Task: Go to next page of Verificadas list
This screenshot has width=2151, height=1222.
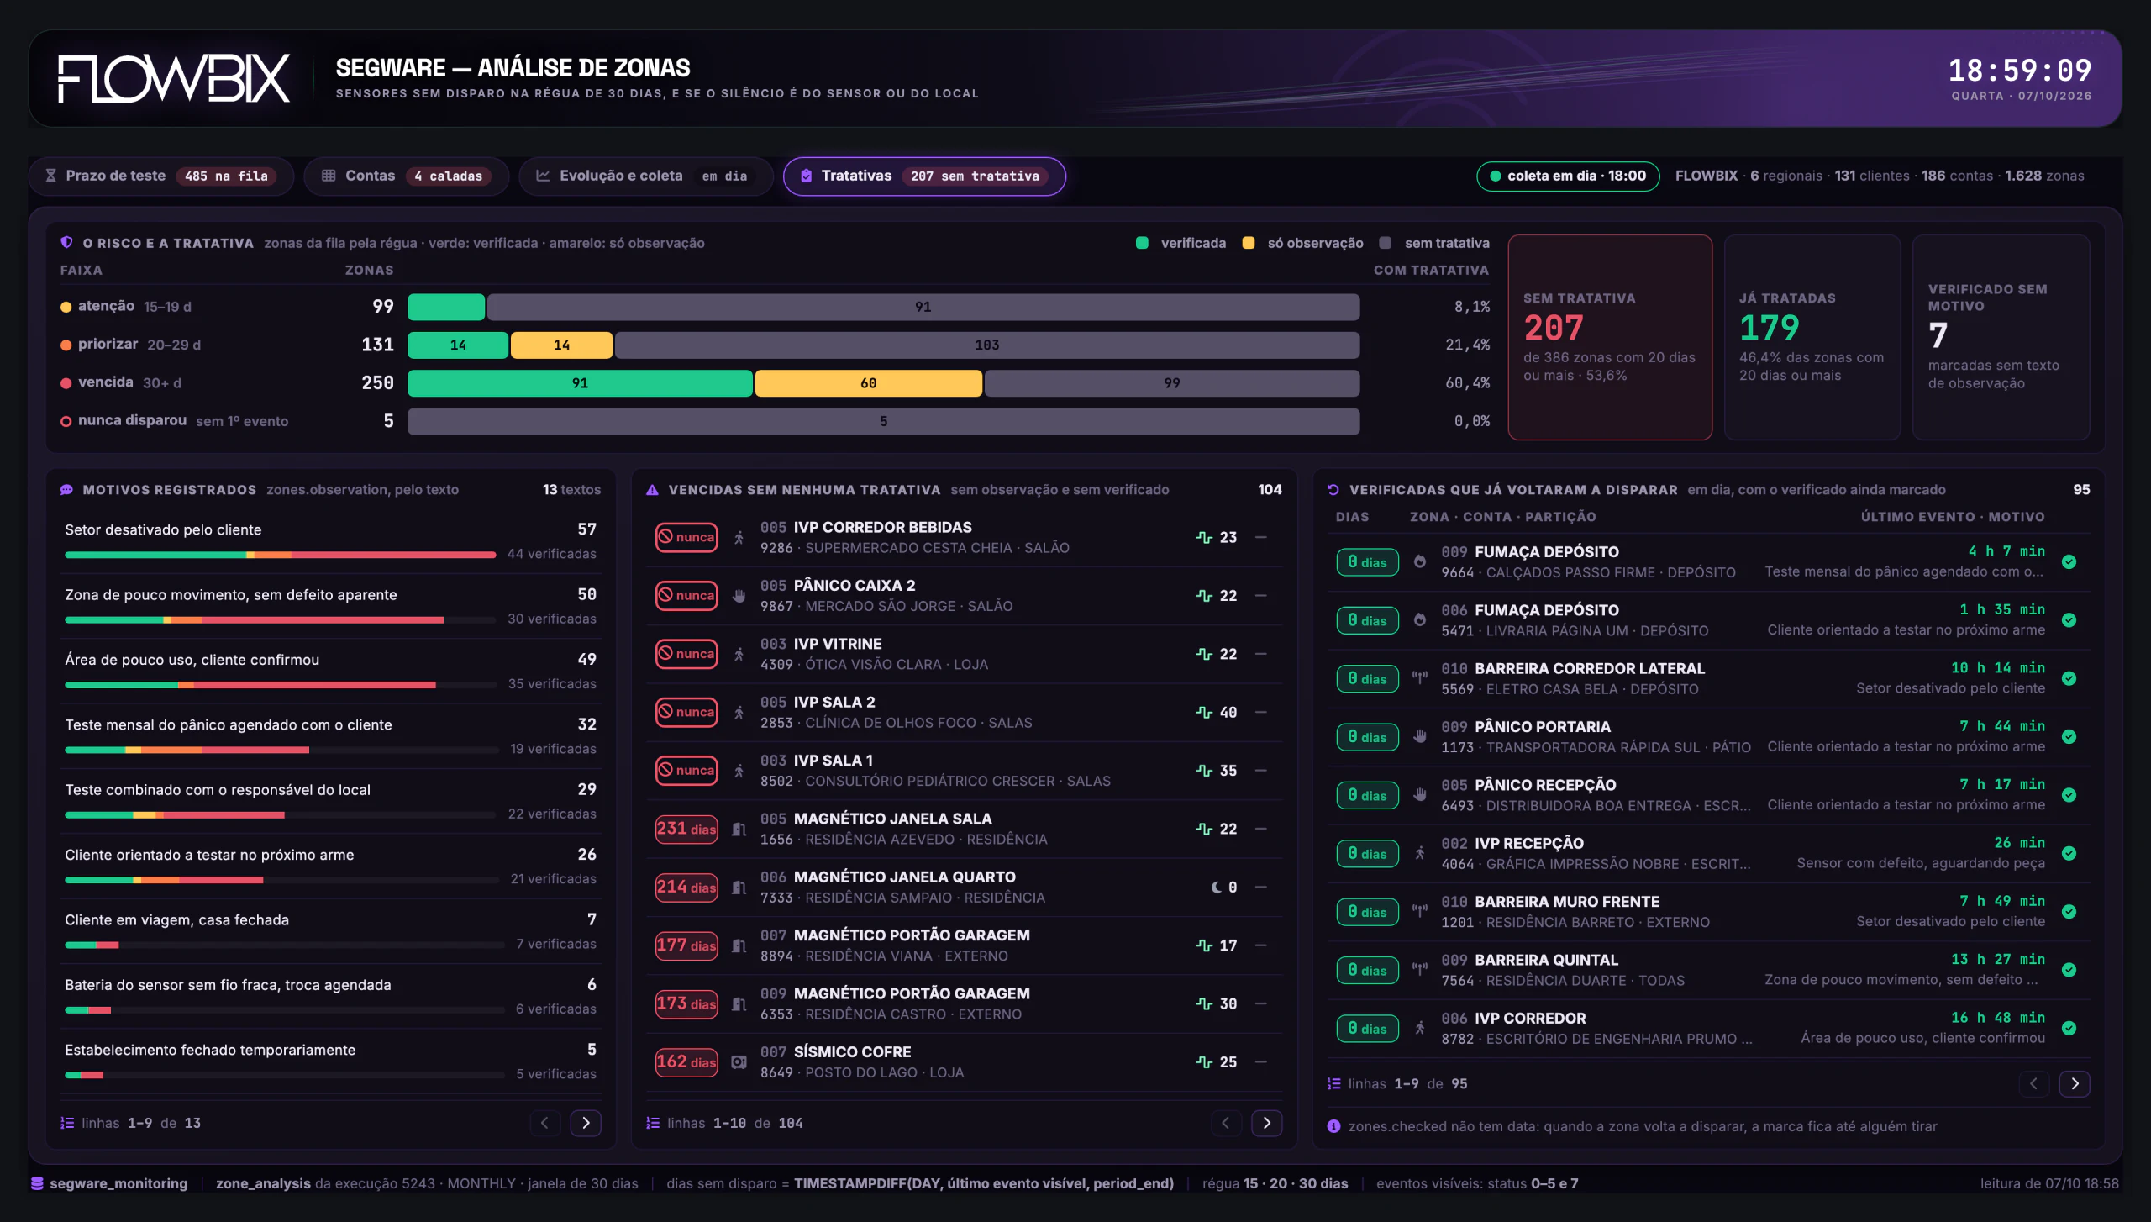Action: coord(2075,1083)
